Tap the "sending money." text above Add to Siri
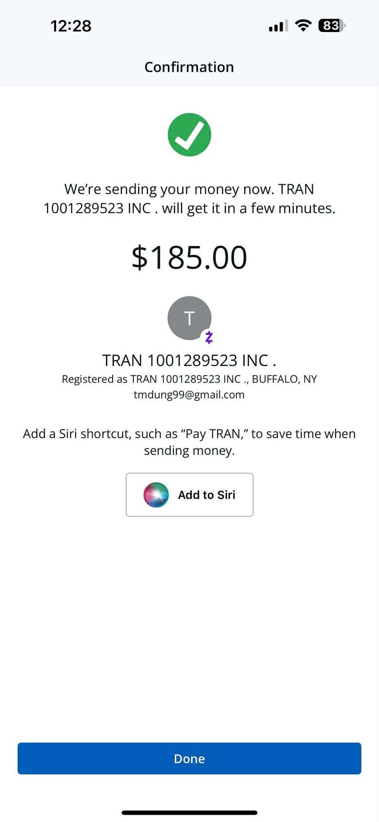This screenshot has width=379, height=822. (x=189, y=451)
